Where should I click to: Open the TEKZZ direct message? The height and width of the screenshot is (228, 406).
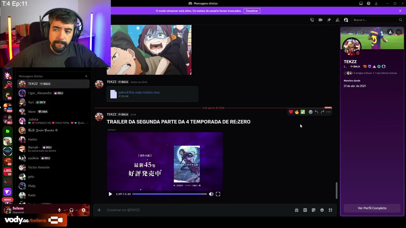click(53, 84)
